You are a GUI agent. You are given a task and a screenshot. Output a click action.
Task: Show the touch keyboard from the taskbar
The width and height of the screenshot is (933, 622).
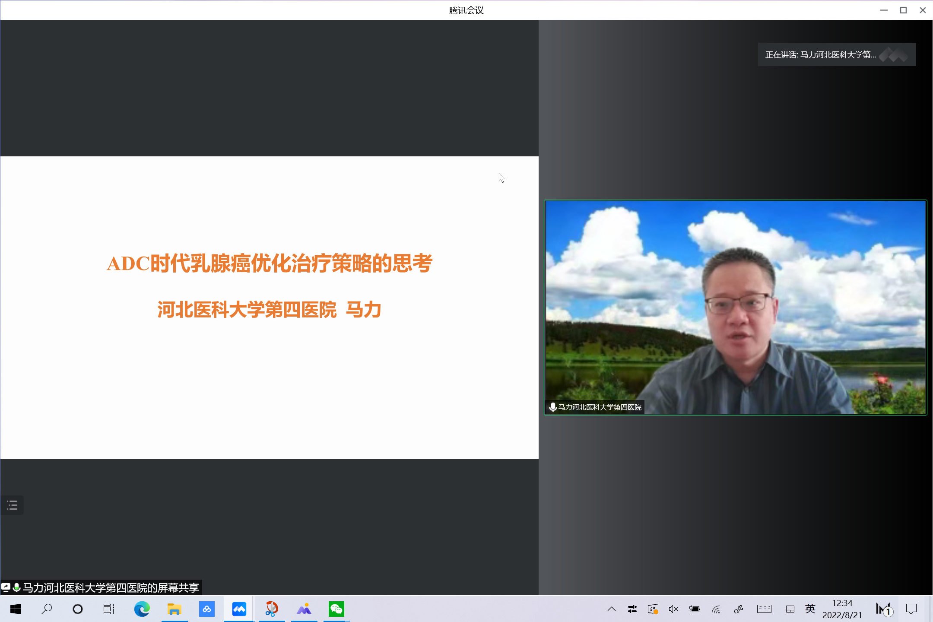[764, 609]
